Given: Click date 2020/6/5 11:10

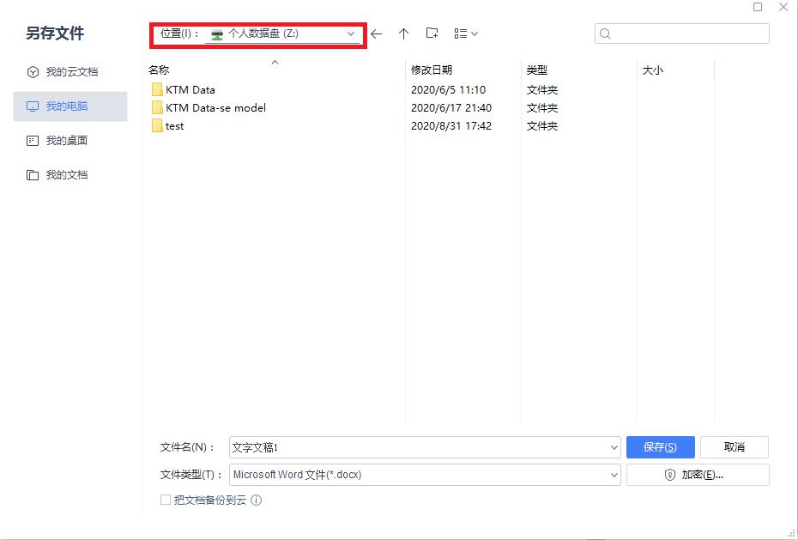Looking at the screenshot, I should (449, 90).
